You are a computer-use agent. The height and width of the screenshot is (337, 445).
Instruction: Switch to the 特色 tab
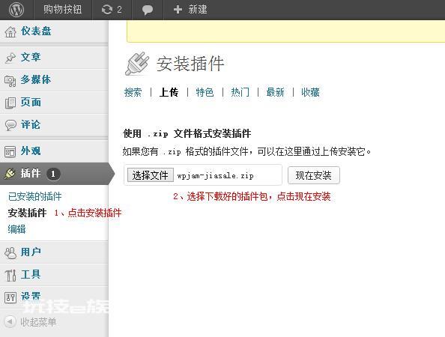[x=205, y=92]
